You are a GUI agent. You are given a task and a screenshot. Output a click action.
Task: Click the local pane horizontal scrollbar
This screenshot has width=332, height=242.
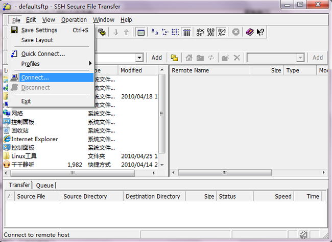tap(73, 173)
